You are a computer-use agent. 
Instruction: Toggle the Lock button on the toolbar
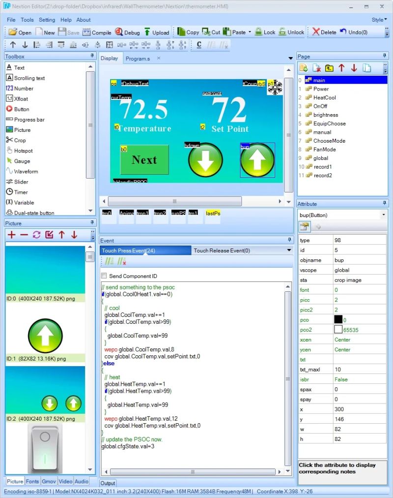(265, 31)
